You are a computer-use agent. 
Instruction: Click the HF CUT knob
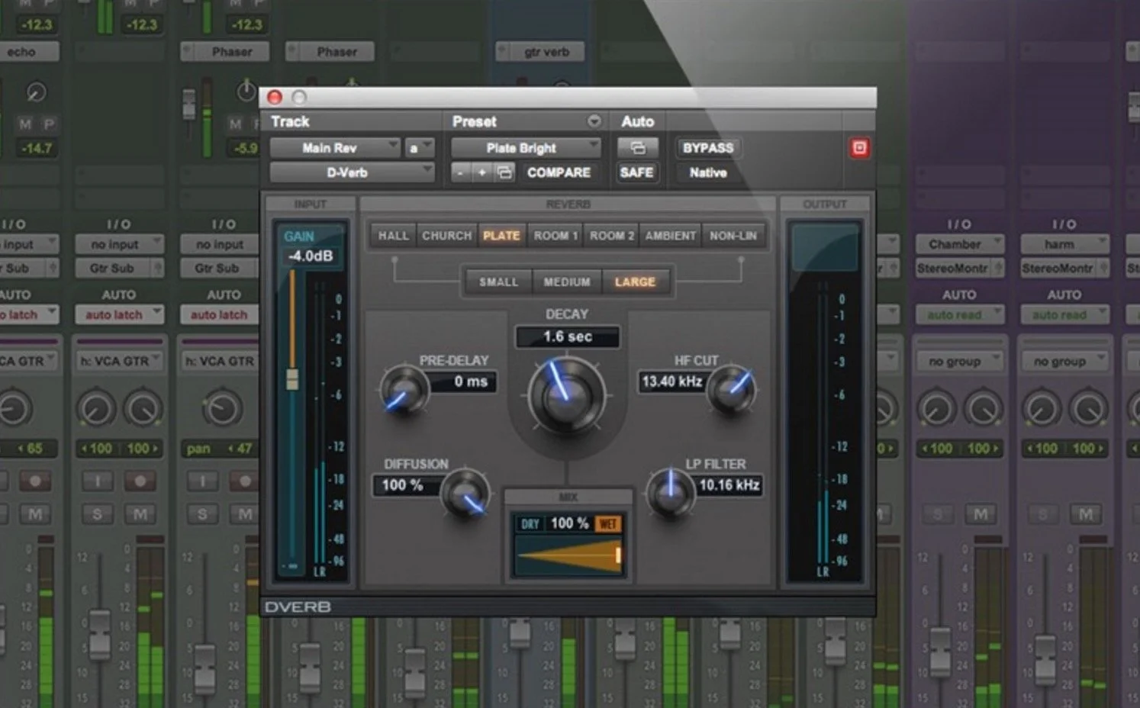(731, 391)
